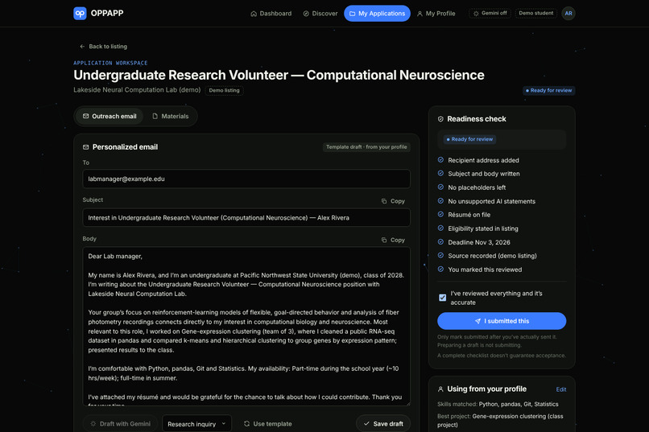Copy the Subject text
This screenshot has height=432, width=649.
(x=393, y=201)
